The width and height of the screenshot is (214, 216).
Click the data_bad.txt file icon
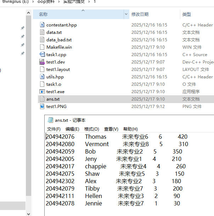[42, 40]
